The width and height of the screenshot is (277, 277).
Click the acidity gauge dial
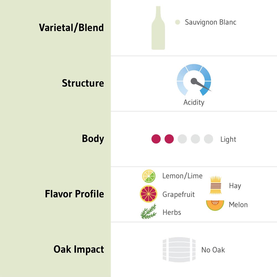[194, 81]
